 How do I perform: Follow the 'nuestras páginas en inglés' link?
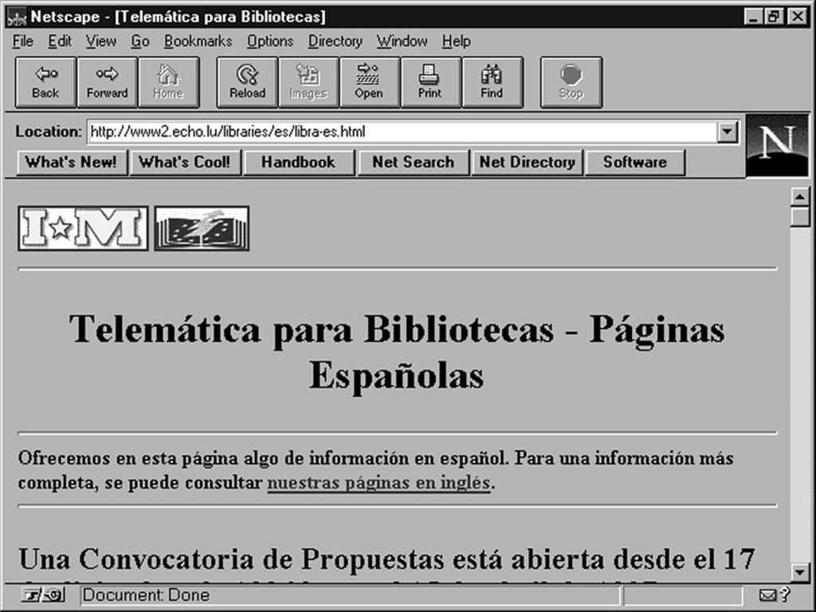click(379, 482)
